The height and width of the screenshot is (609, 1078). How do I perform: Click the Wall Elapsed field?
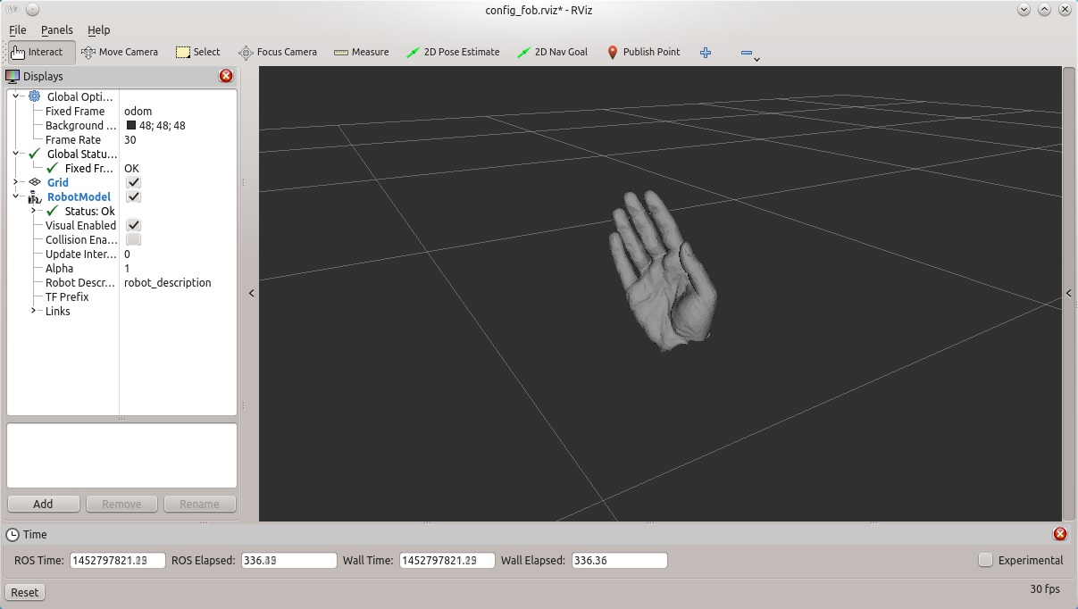[619, 561]
